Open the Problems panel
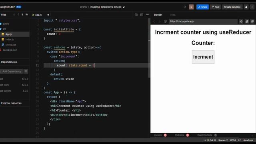256x144 pixels. [x=180, y=135]
